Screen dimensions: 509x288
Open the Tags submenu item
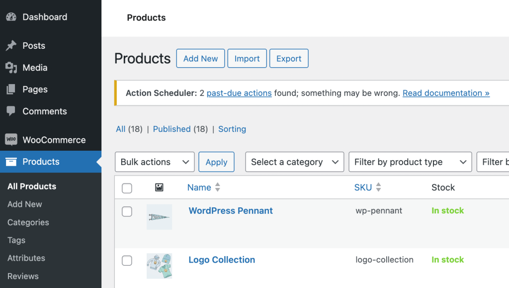(16, 240)
